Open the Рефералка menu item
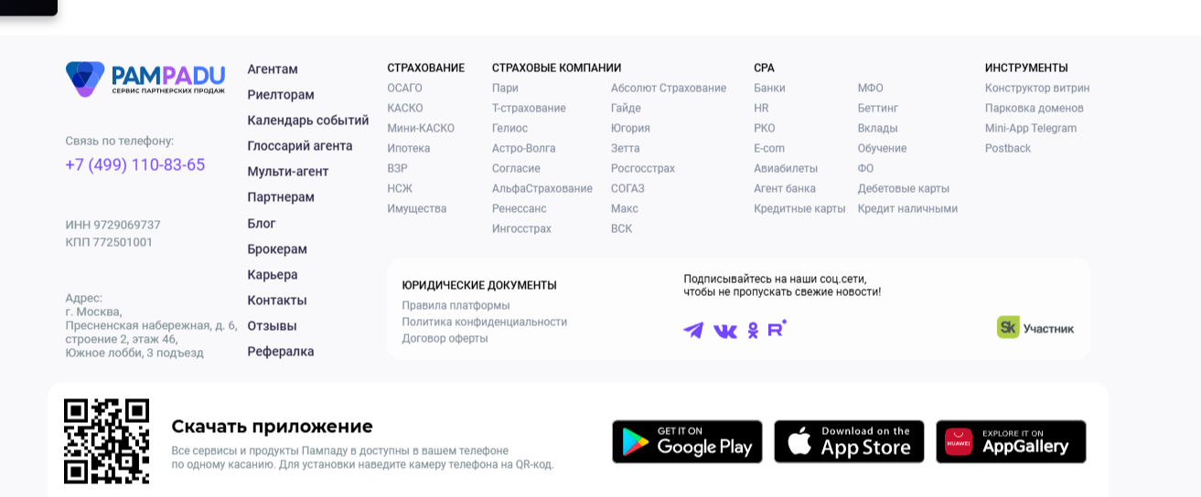This screenshot has height=497, width=1201. tap(281, 352)
